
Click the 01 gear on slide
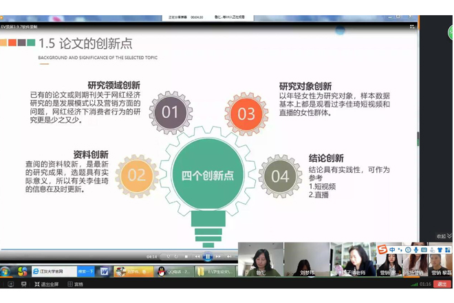[170, 113]
